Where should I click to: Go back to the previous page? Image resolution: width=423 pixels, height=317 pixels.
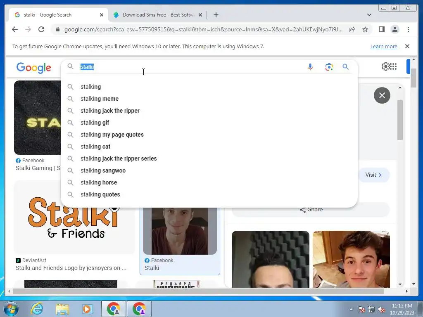(x=15, y=29)
